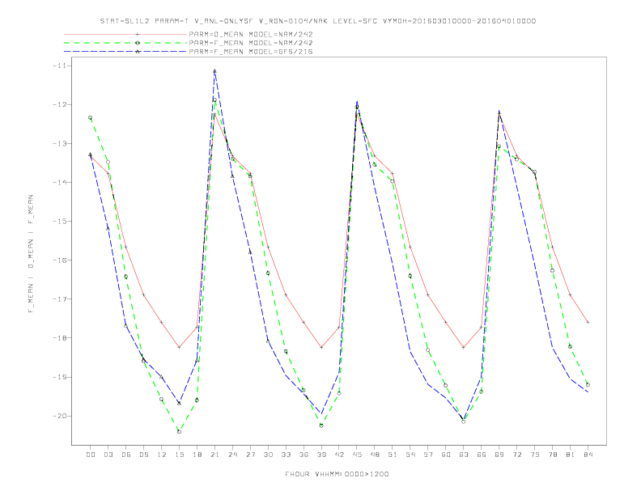Screen dimensions: 641x495
Task: Click y-axis tick value -19
Action: [60, 377]
